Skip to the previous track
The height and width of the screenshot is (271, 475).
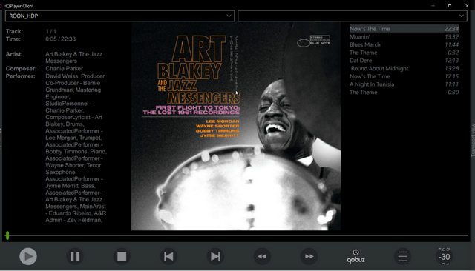click(168, 256)
